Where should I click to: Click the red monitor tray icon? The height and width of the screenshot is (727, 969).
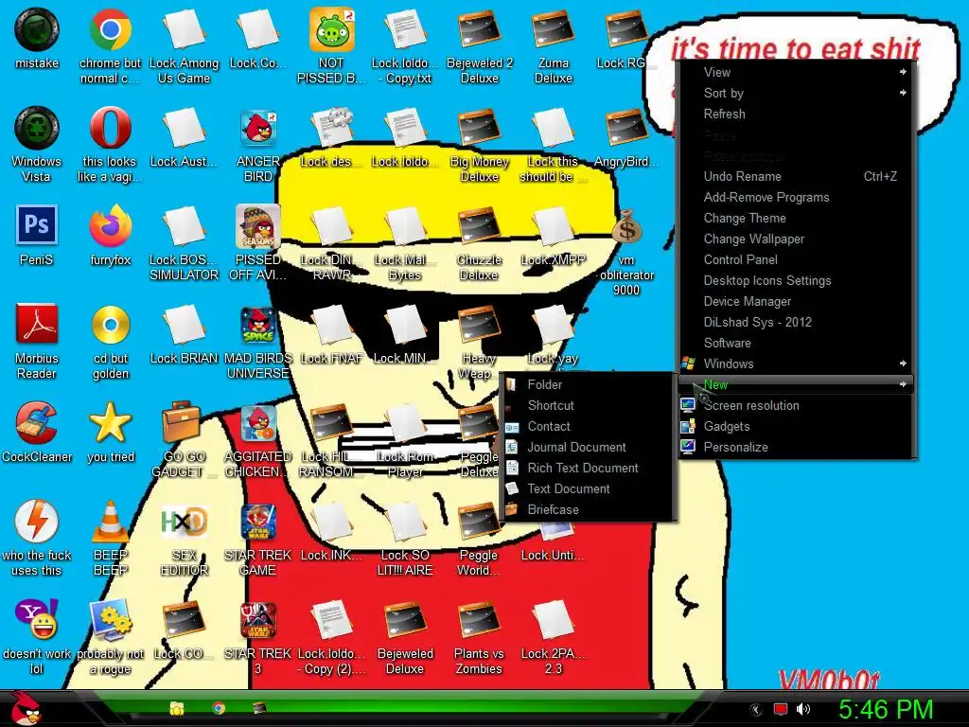(x=781, y=710)
